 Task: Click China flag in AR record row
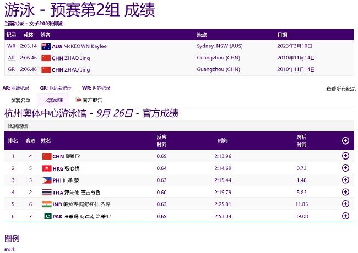point(46,58)
